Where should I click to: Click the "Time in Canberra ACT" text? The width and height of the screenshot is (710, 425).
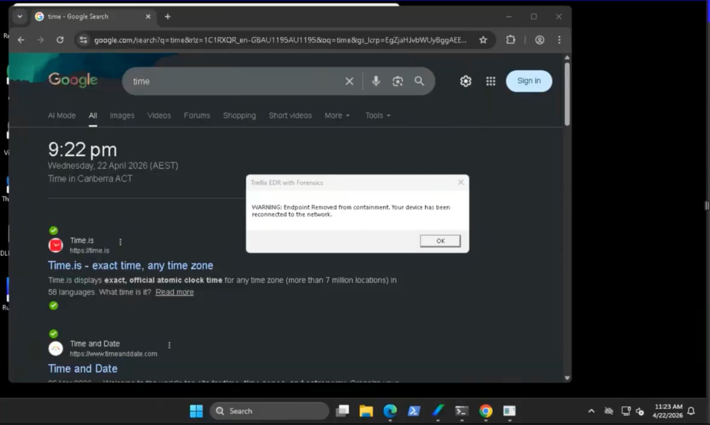tap(90, 179)
